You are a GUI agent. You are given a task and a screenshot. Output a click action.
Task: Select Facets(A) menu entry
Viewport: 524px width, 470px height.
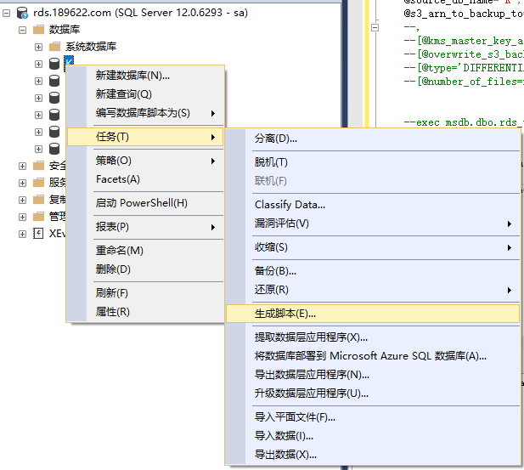145,179
